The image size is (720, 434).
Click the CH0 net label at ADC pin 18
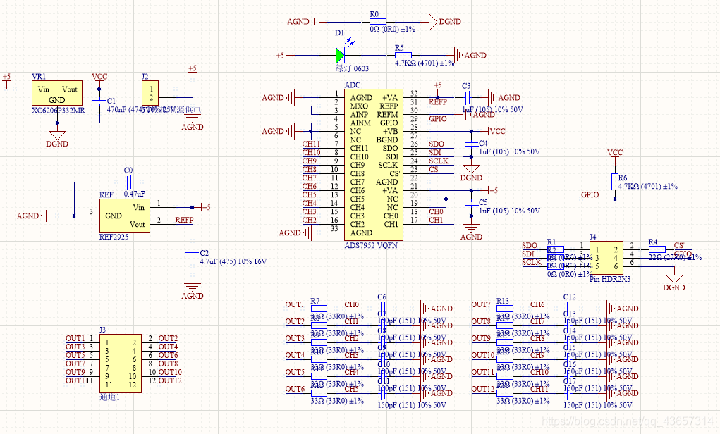click(437, 211)
